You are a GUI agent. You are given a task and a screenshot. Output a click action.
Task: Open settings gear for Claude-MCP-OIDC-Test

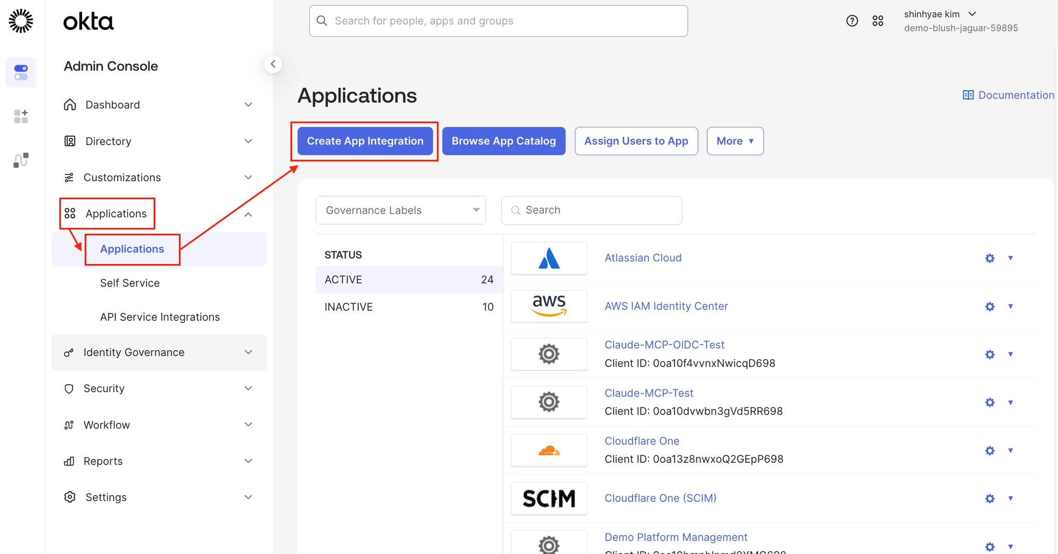(990, 354)
